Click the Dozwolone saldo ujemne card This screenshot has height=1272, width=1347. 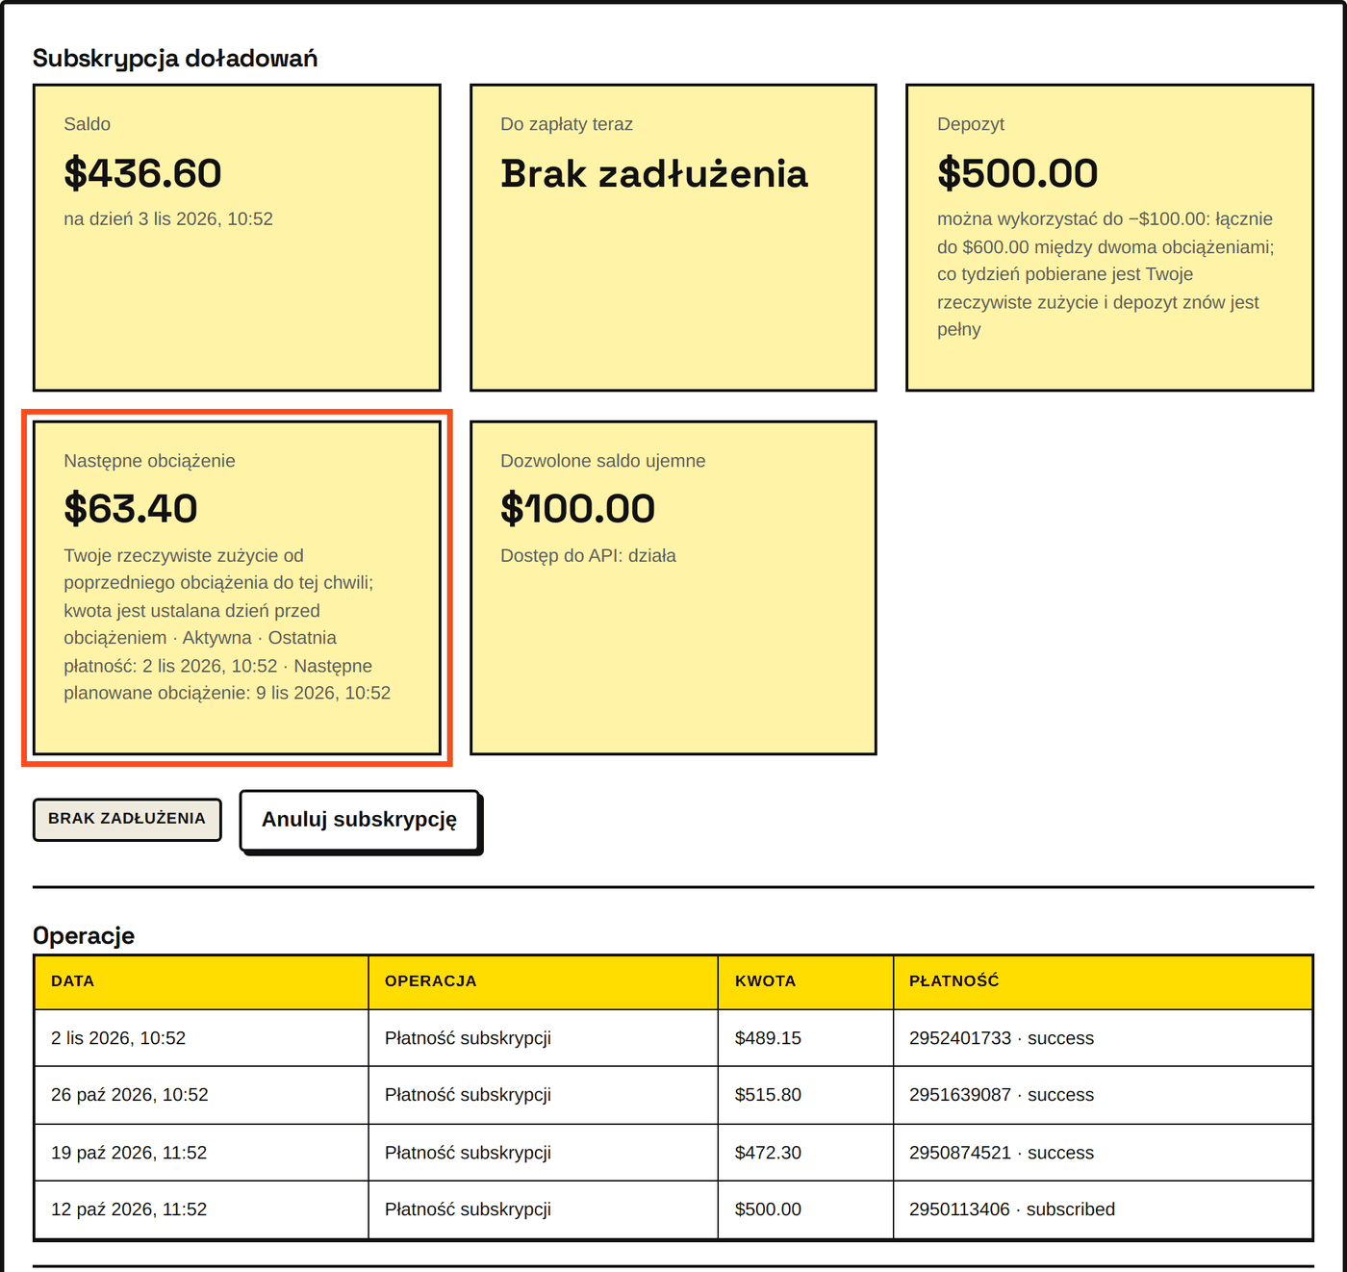(673, 588)
